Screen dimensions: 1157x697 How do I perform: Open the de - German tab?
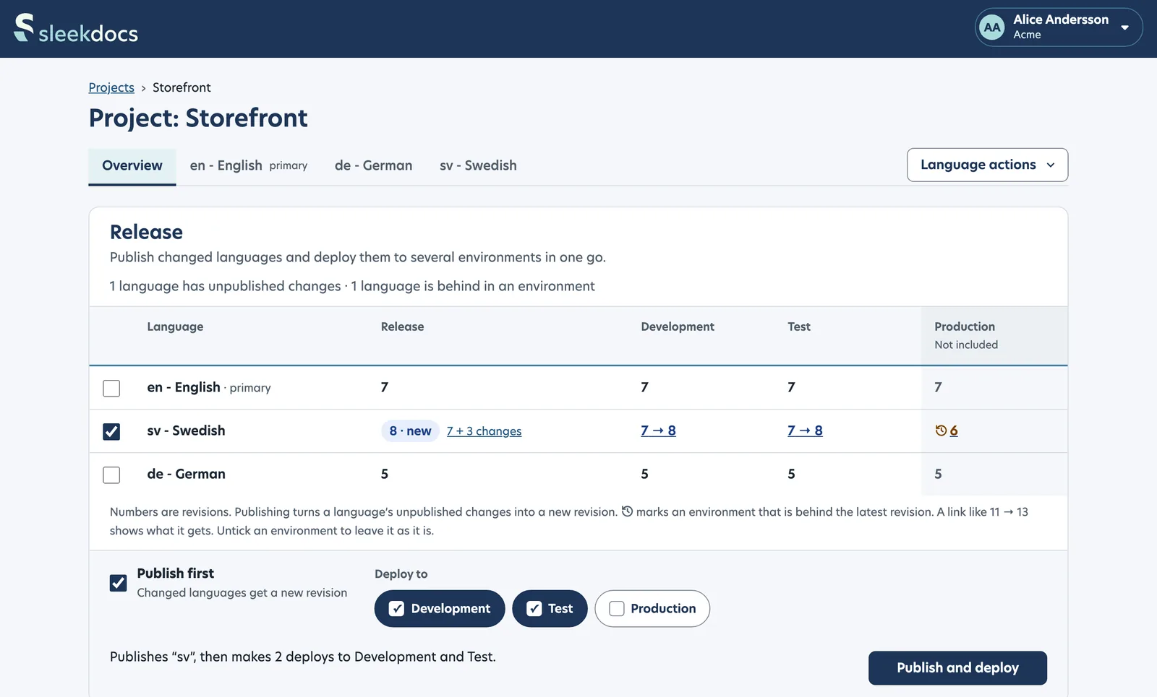coord(373,165)
